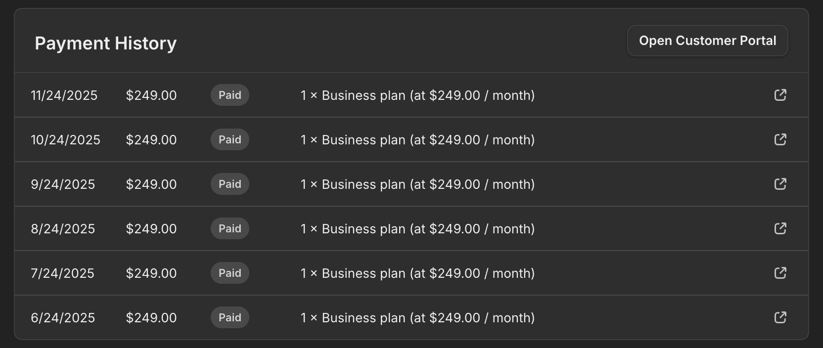The image size is (823, 348).
Task: Click the Business plan description for 8/24/2025
Action: click(x=417, y=229)
